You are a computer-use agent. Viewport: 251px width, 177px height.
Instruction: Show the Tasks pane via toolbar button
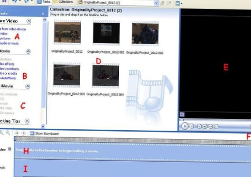[x=43, y=2]
